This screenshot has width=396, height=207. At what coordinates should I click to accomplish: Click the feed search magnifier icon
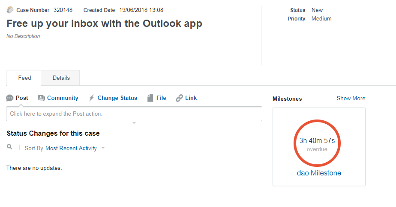coord(10,147)
